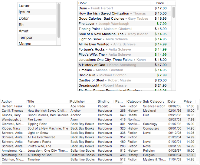Click Ace Trade publisher cell
The width and height of the screenshot is (200, 165).
pos(77,106)
